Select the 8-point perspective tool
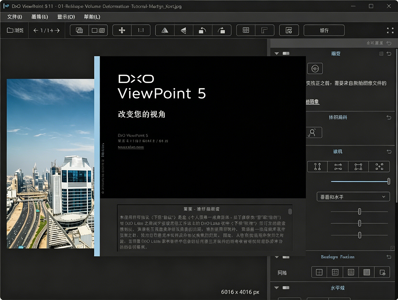This screenshot has width=398, height=300. pos(379,167)
